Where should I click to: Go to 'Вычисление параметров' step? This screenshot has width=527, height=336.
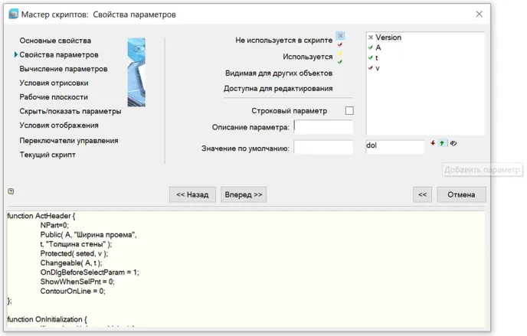[x=63, y=69]
